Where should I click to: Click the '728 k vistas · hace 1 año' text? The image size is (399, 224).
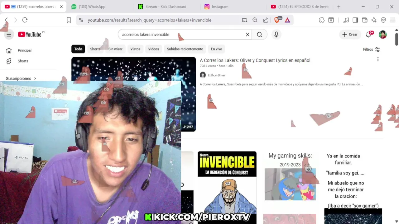pos(217,66)
